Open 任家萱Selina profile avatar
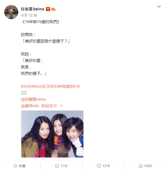This screenshot has width=166, height=171. (x=11, y=12)
